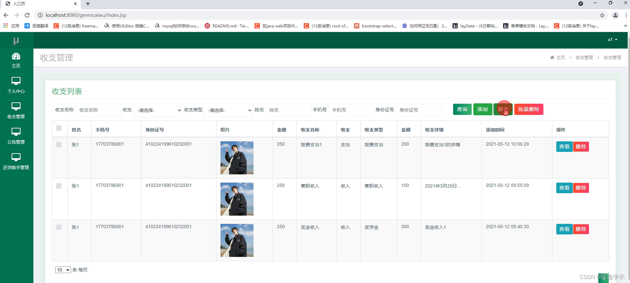
Task: Follow the middle 收支管理 breadcrumb link
Action: pos(584,57)
